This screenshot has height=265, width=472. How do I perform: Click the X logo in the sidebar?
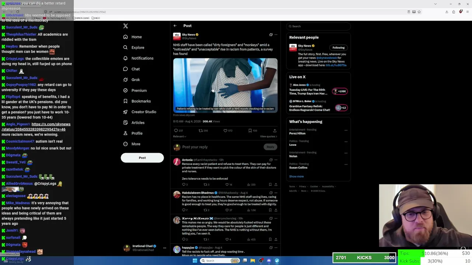pos(125,26)
